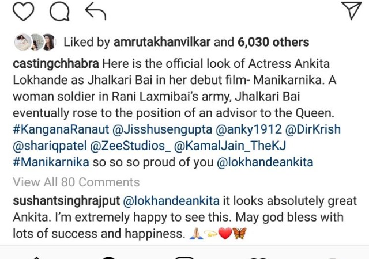
Task: Open the @KamalJain_TheKJ mention
Action: 230,146
